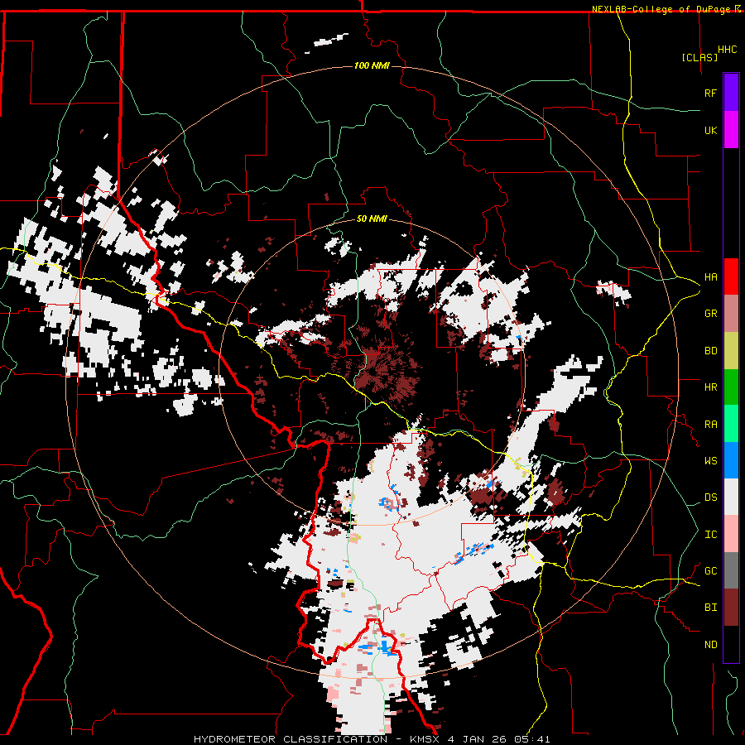This screenshot has width=745, height=745.
Task: Click the ND black legend swatch
Action: pos(731,644)
